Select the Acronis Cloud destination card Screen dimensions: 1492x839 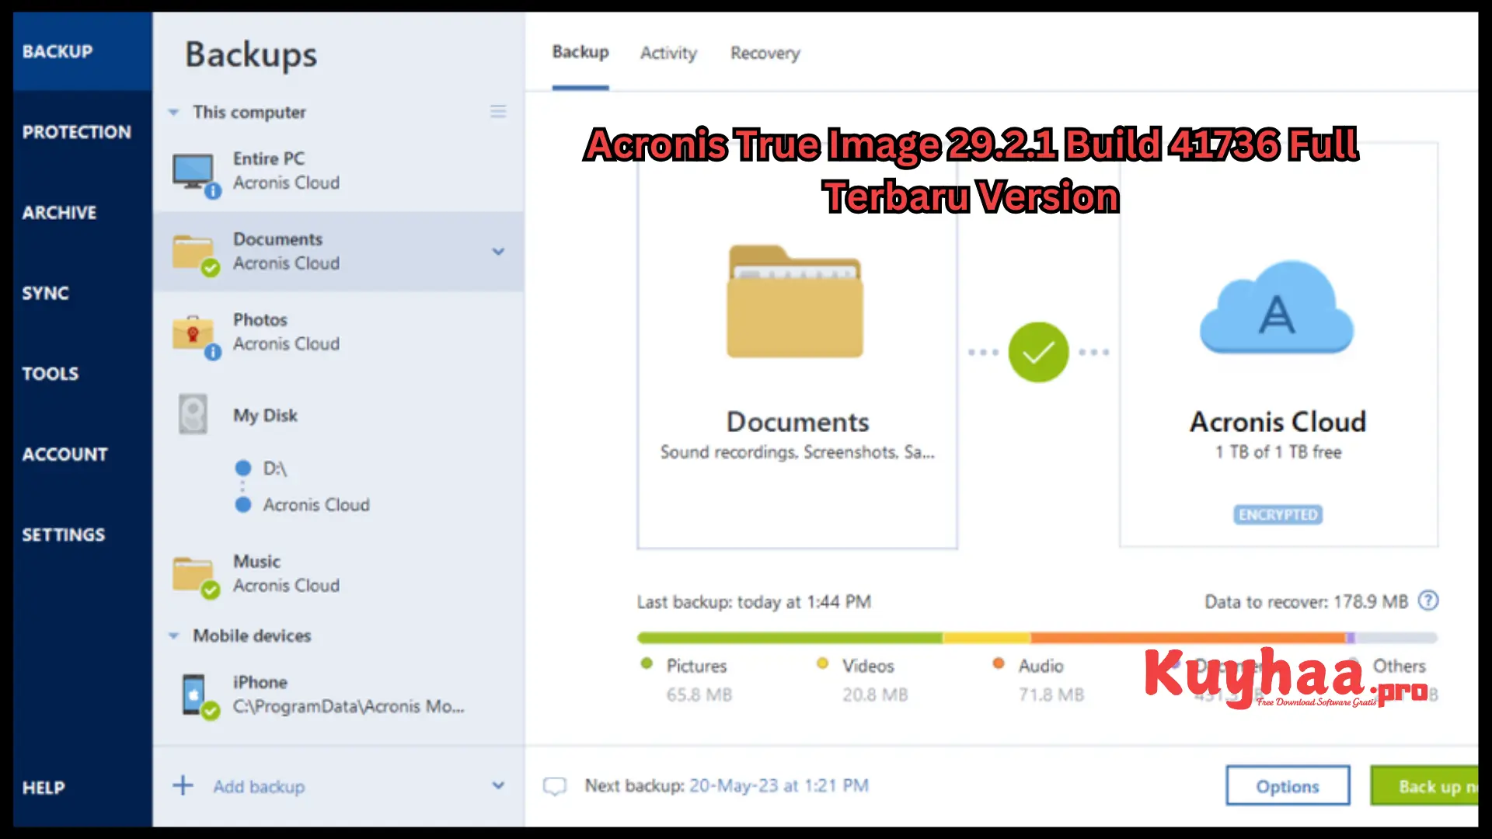pos(1278,346)
